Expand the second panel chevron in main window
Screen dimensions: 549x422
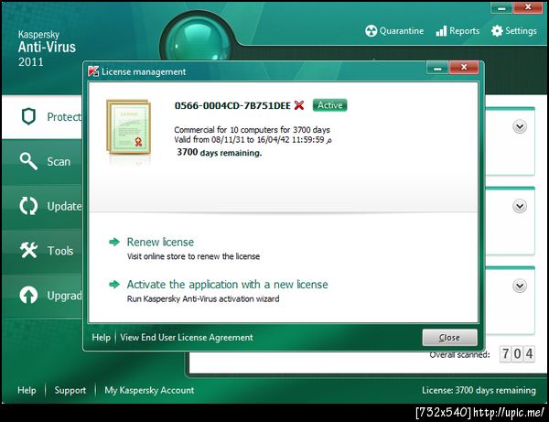(520, 206)
